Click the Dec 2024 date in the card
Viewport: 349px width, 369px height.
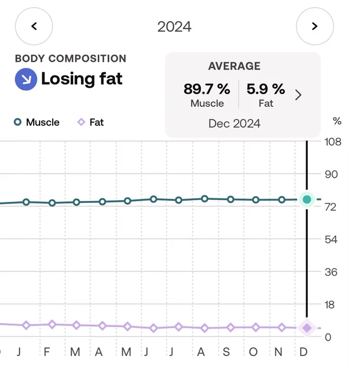click(234, 124)
